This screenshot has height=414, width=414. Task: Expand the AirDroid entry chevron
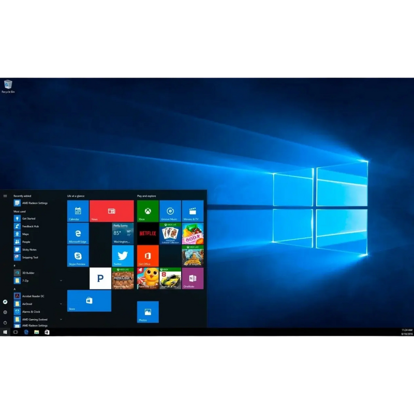coord(61,304)
